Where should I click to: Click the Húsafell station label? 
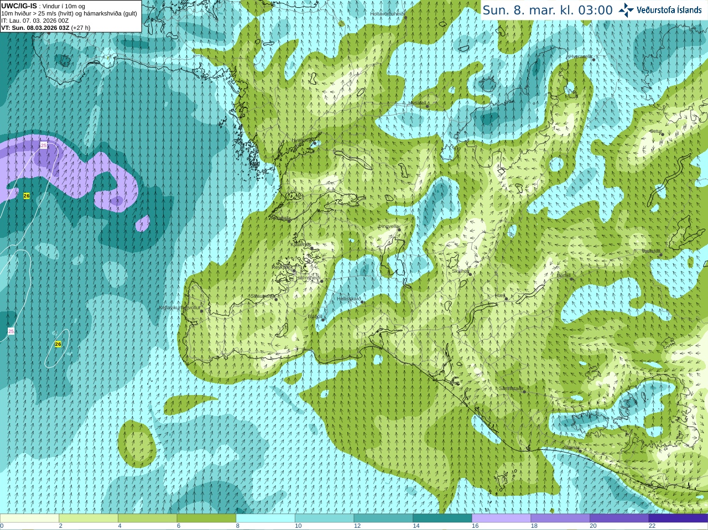click(418, 103)
